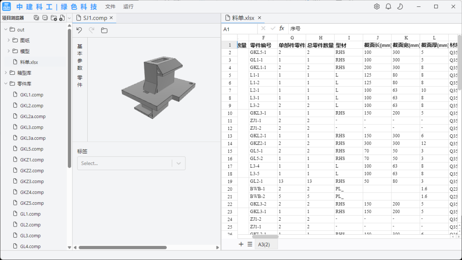Click the spreadsheet horizontal scrollbar thumb

click(x=266, y=236)
